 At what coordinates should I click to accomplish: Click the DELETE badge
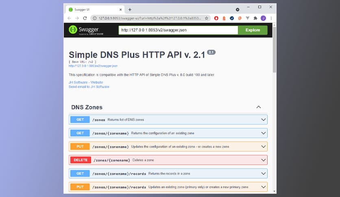81,160
